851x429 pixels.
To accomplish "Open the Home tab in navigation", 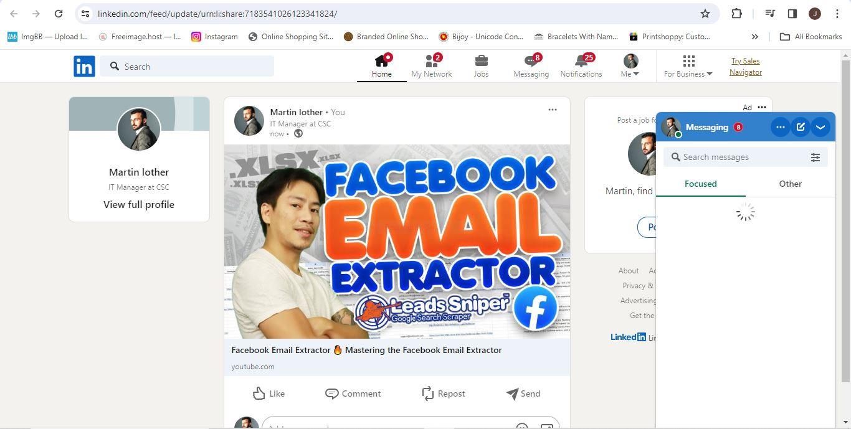I will tap(381, 66).
